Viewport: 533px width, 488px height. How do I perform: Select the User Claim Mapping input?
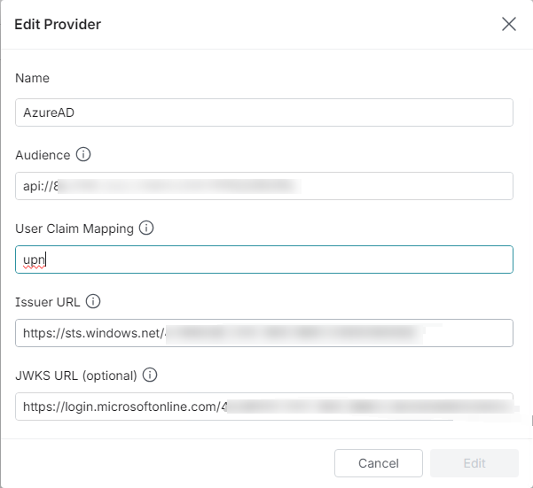[263, 259]
